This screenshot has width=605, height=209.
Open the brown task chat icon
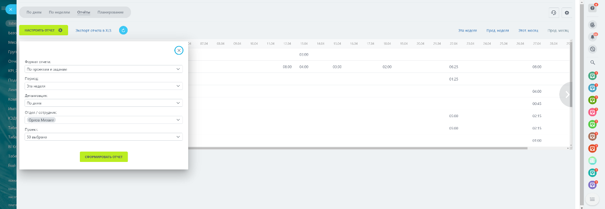pyautogui.click(x=592, y=137)
